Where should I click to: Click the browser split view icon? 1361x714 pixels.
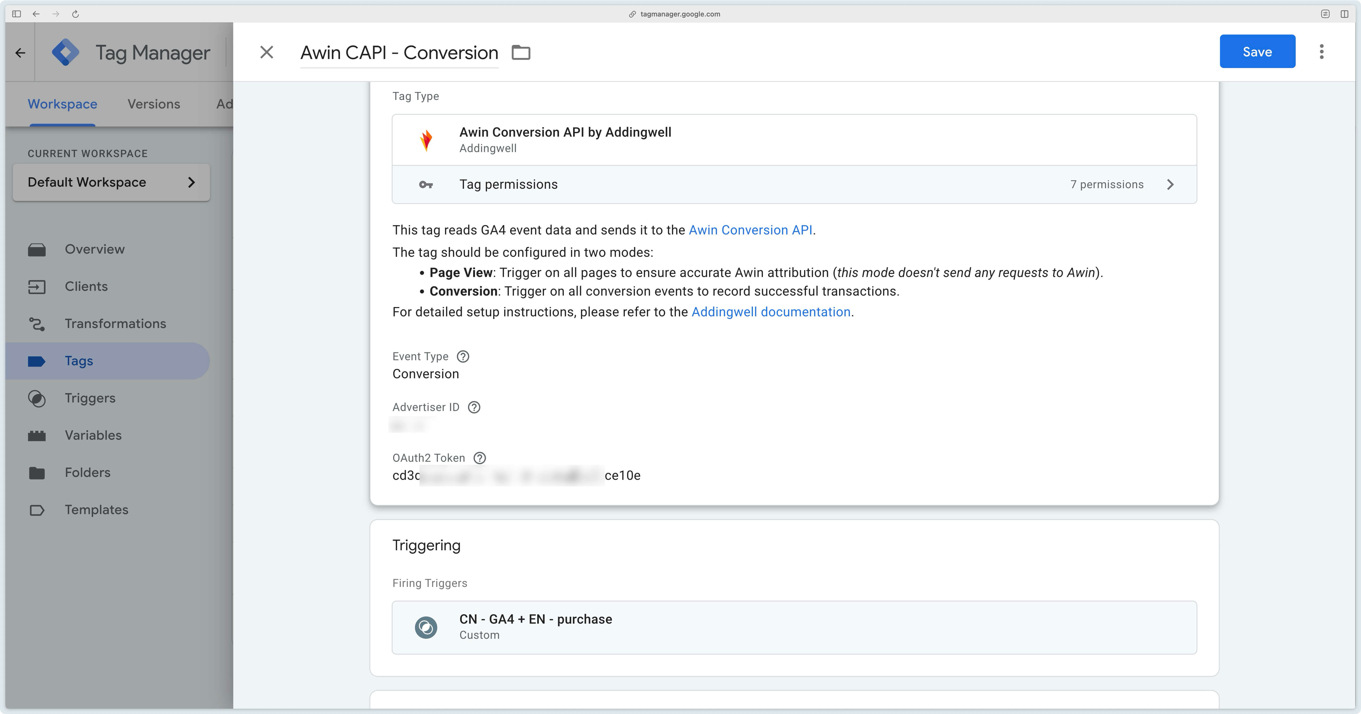pos(1344,14)
